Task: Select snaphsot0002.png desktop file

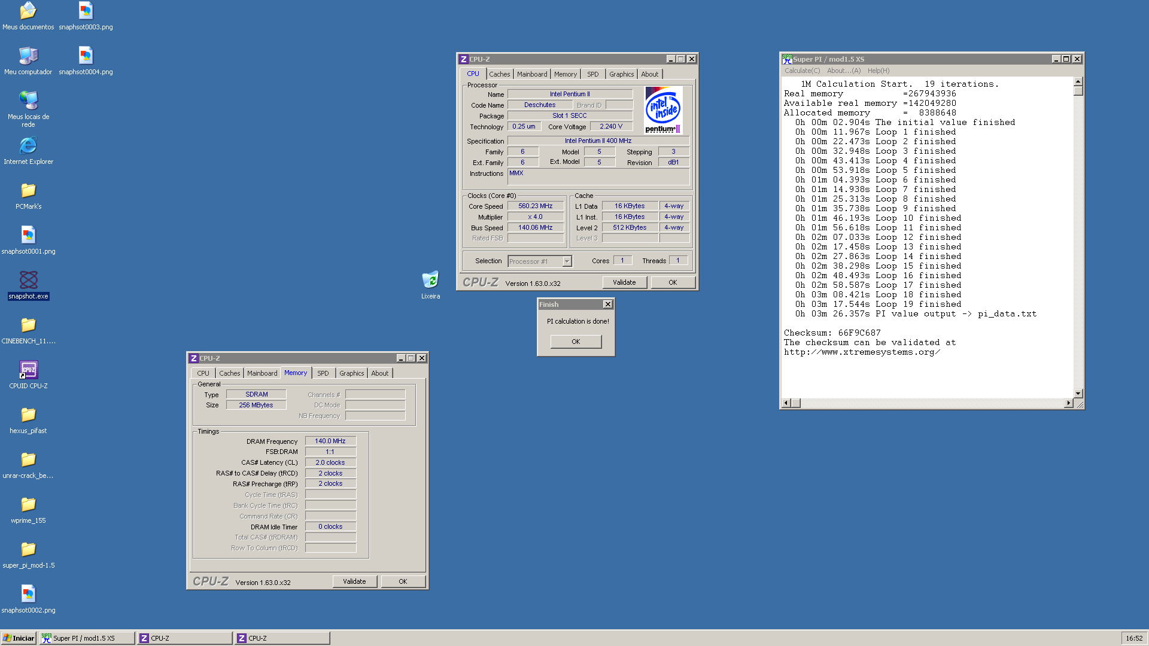Action: [x=28, y=594]
